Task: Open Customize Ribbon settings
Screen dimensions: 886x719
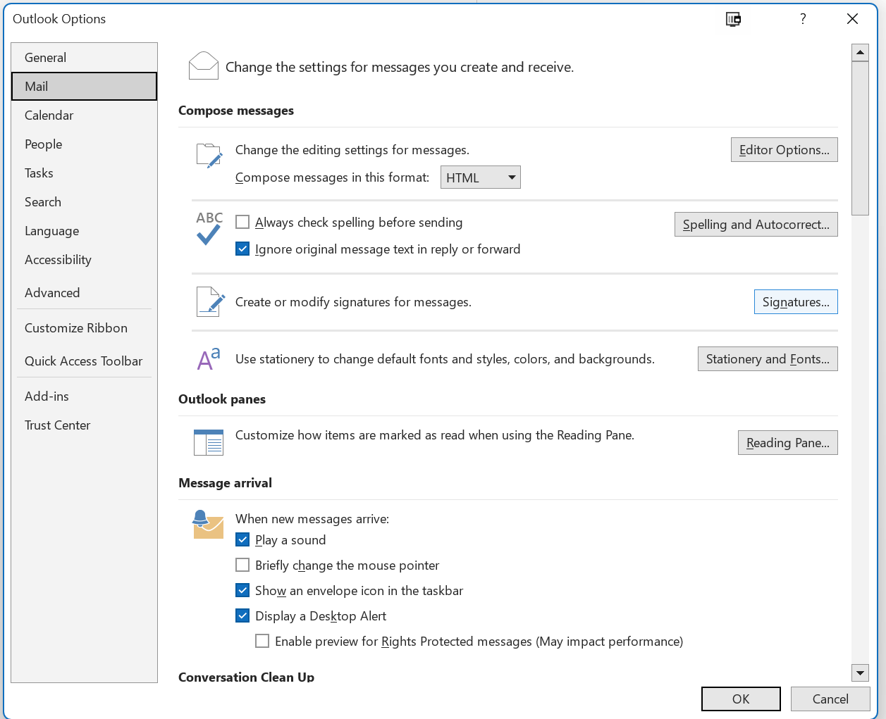Action: click(84, 328)
